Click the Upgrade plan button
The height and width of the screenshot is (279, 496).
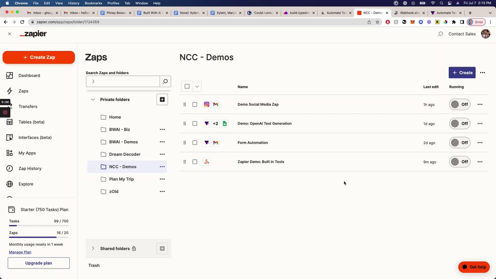(x=39, y=263)
